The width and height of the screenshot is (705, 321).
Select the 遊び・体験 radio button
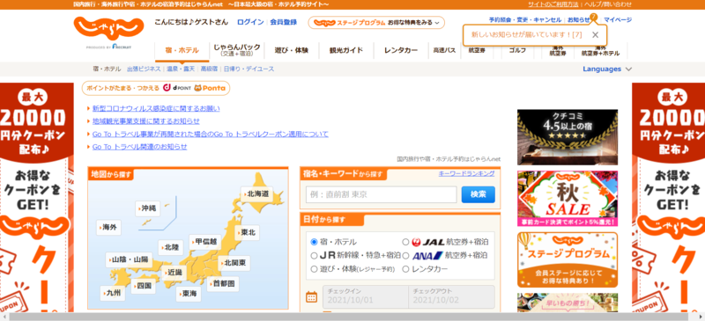click(x=314, y=269)
